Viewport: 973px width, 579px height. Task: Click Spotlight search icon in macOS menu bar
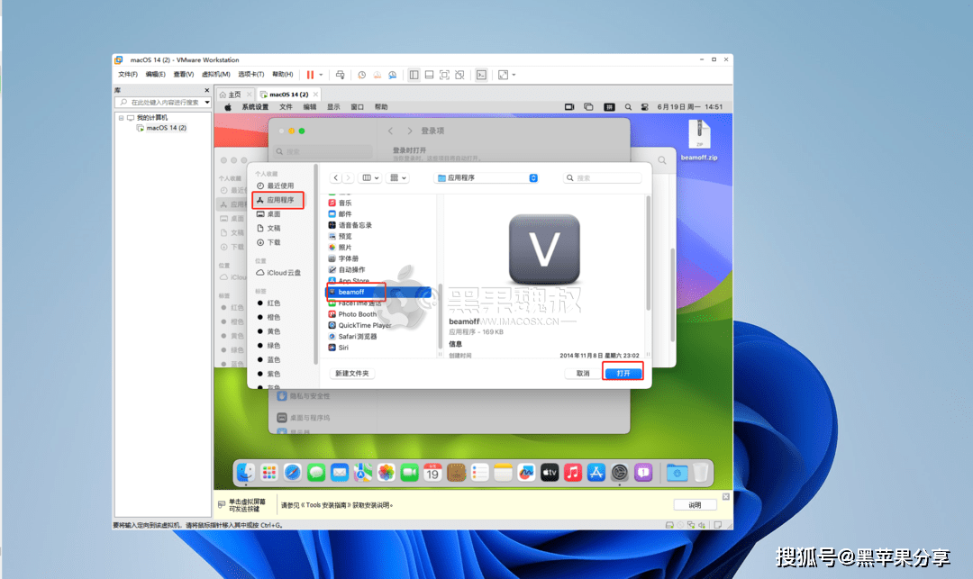(628, 107)
